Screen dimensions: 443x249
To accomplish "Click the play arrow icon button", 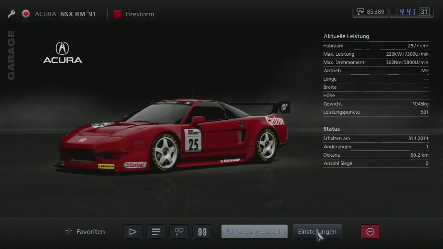I will 133,232.
